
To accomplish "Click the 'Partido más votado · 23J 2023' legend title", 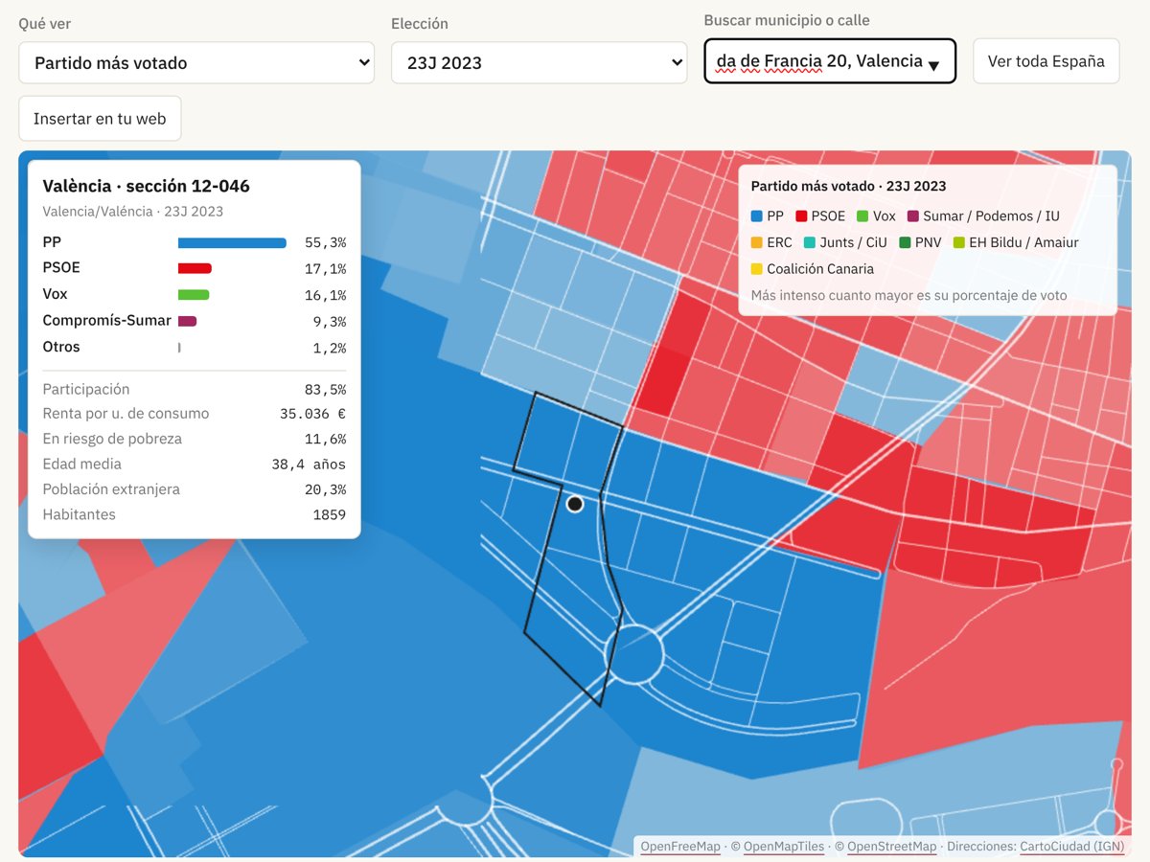I will (x=848, y=187).
